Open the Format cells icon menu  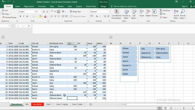pyautogui.click(x=154, y=12)
